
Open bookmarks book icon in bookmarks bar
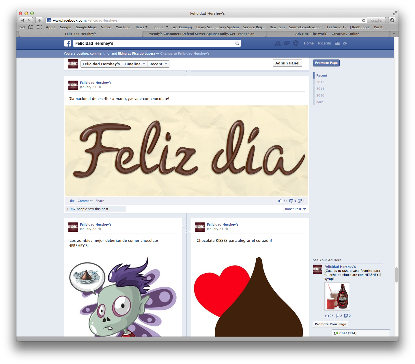(31, 27)
